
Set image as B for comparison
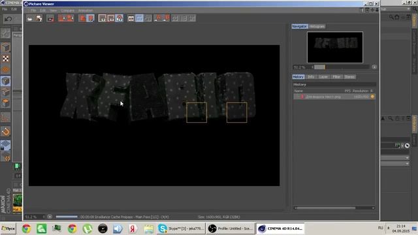pyautogui.click(x=167, y=18)
